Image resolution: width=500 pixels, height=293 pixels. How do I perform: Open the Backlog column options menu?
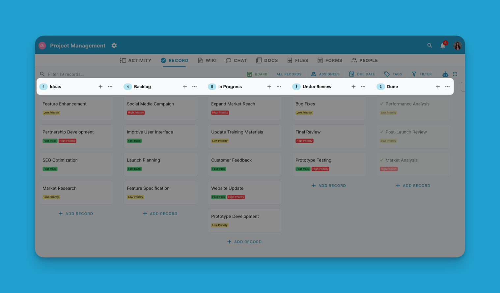pyautogui.click(x=194, y=86)
